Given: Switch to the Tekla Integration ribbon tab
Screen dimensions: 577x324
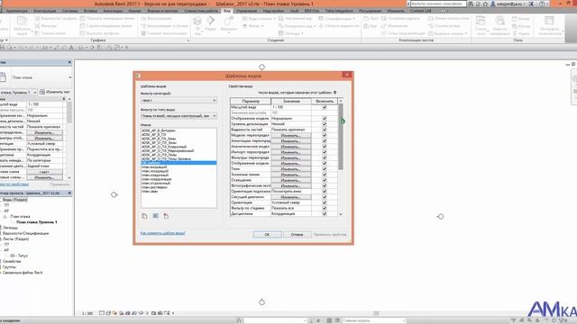Looking at the screenshot, I should (x=339, y=11).
